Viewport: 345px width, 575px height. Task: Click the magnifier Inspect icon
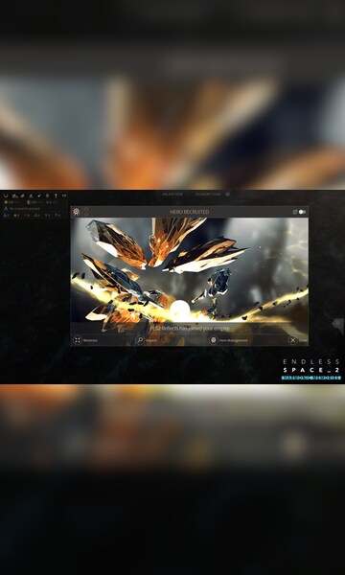(140, 340)
